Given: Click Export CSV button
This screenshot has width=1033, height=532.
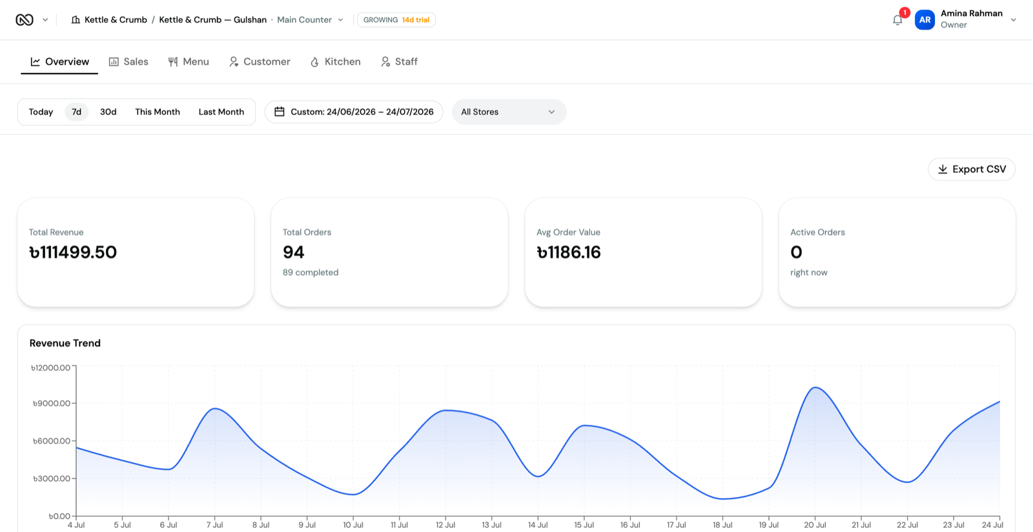Looking at the screenshot, I should 972,169.
